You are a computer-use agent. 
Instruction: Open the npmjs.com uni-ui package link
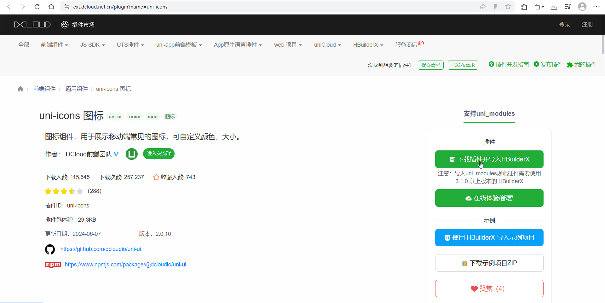pos(125,265)
